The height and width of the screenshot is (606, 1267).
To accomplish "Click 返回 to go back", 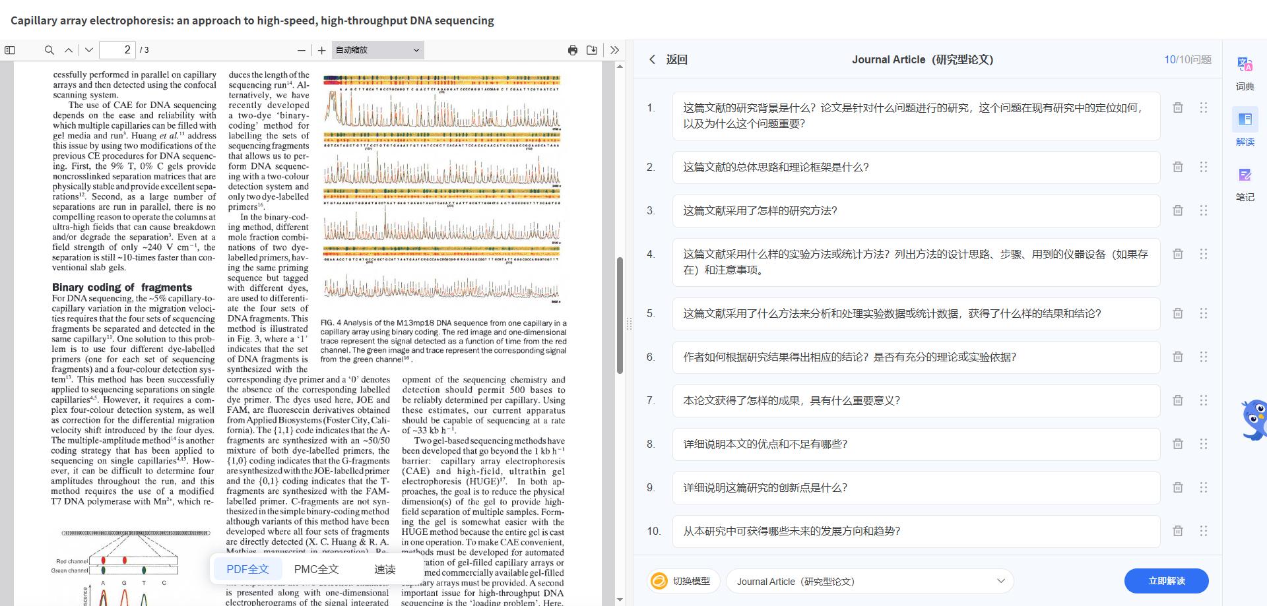I will (x=668, y=59).
